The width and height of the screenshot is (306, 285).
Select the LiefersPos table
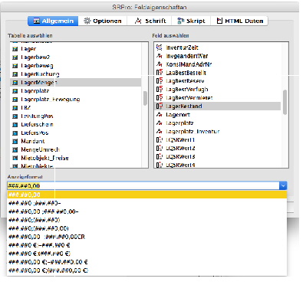(x=76, y=133)
